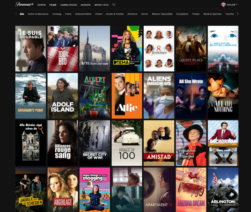This screenshot has width=251, height=212.
Task: Open the Filme menu
Action: click(53, 5)
